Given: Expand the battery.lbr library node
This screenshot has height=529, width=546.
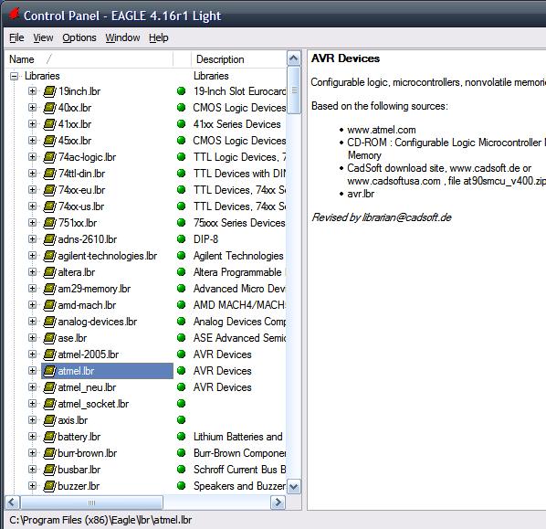Looking at the screenshot, I should (x=32, y=437).
